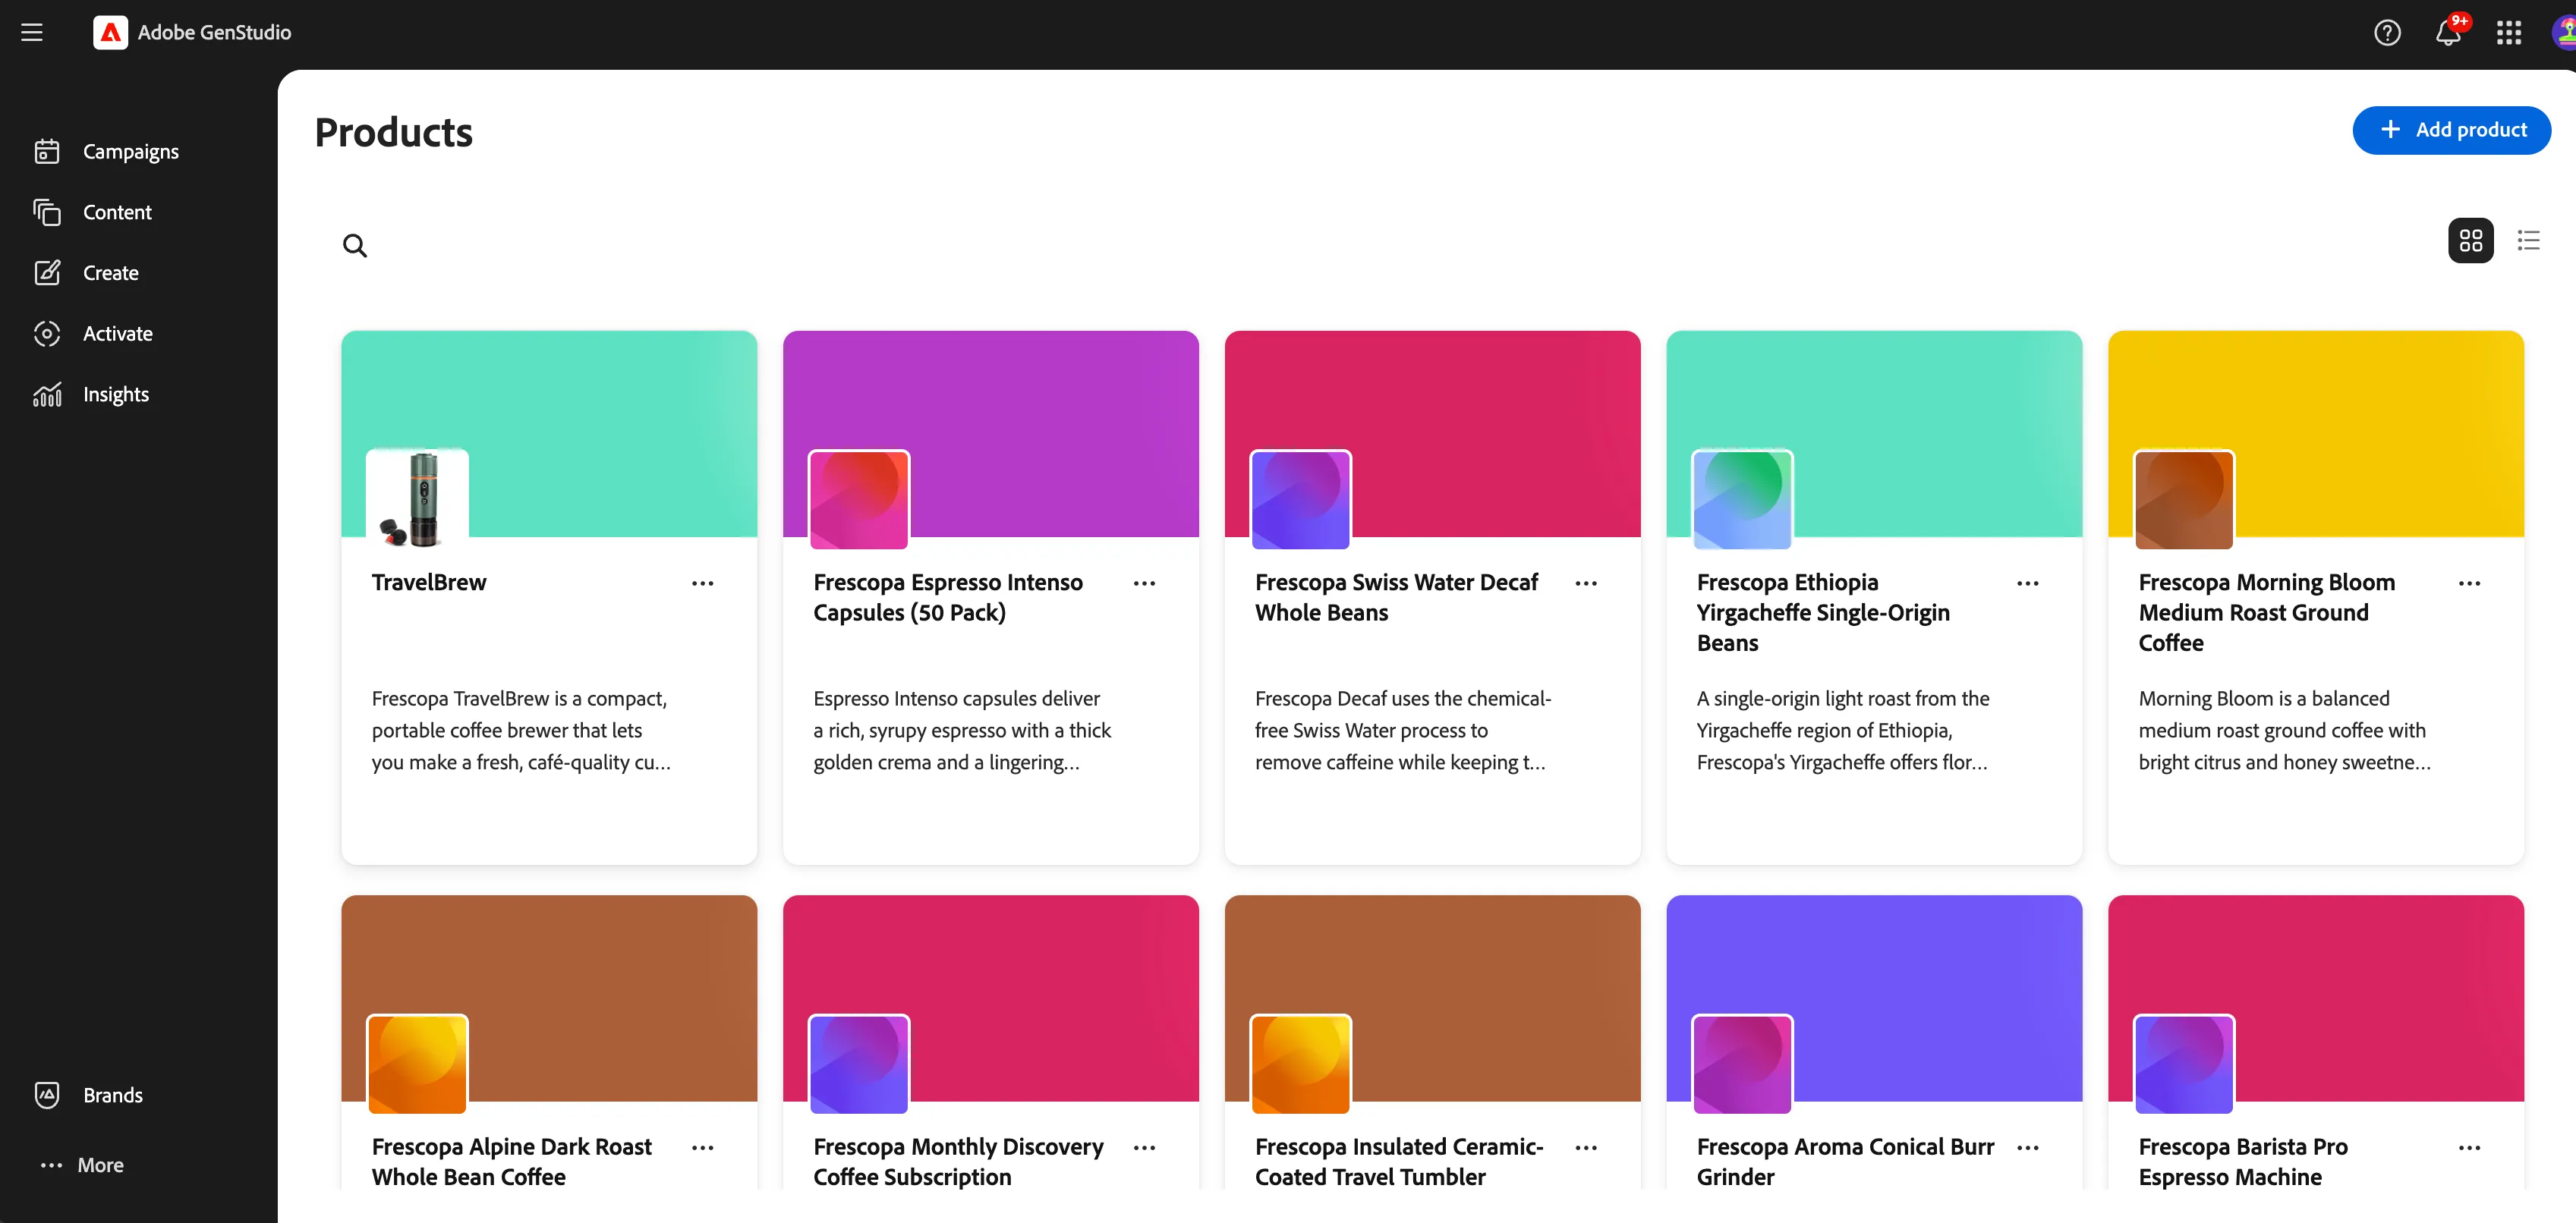Image resolution: width=2576 pixels, height=1223 pixels.
Task: Switch to list view
Action: click(x=2529, y=240)
